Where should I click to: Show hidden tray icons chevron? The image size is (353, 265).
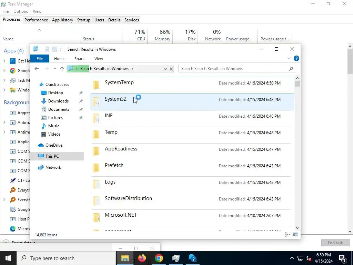click(x=292, y=258)
